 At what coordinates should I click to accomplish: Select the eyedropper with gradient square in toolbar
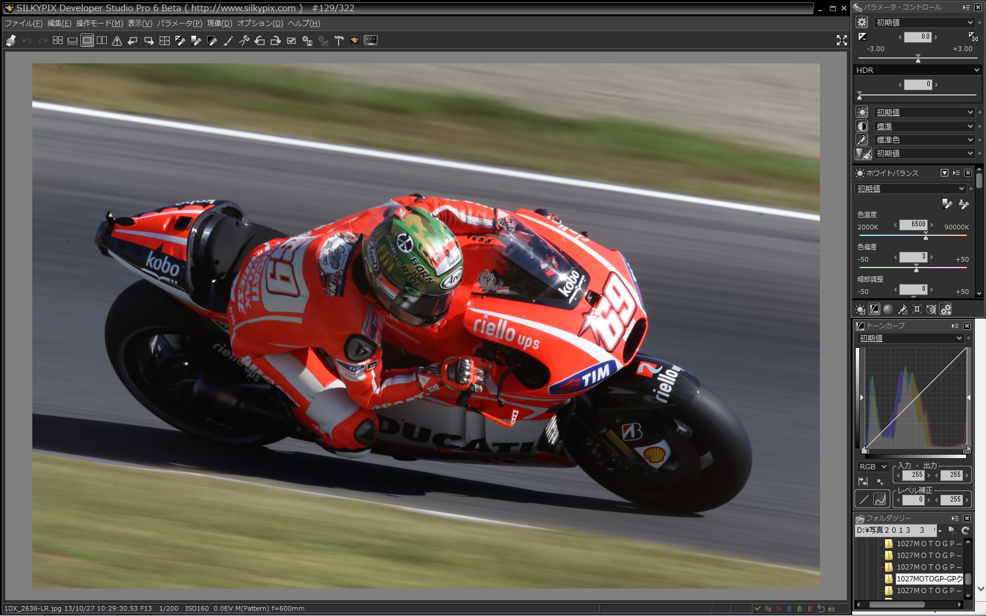[x=196, y=40]
